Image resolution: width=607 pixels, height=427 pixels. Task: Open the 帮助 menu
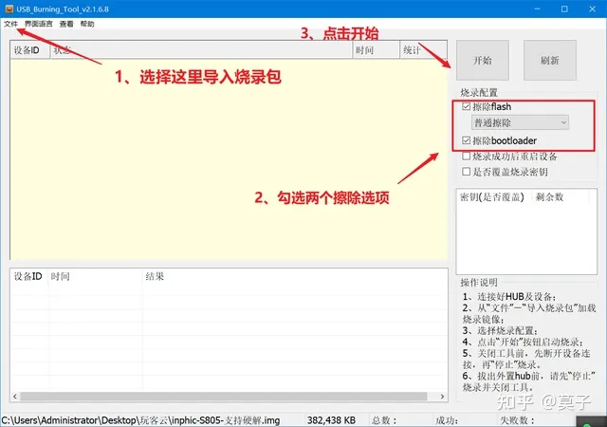pyautogui.click(x=87, y=24)
